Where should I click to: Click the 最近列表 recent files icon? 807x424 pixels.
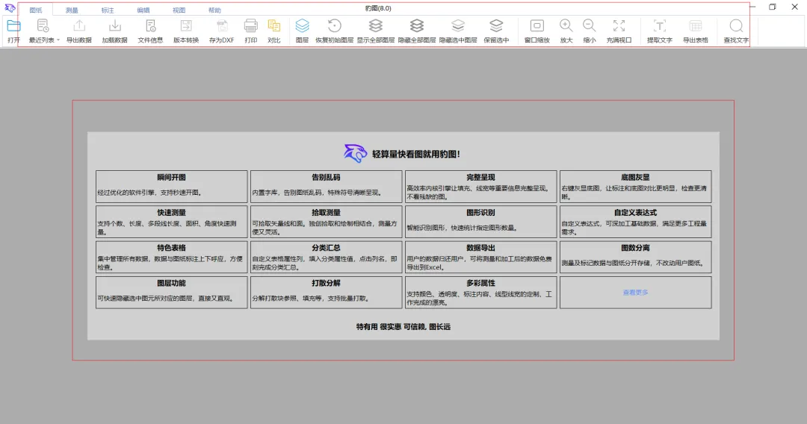(42, 26)
